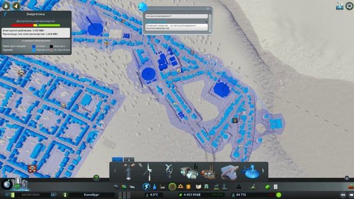Select the advanced wind turbine build item

pos(168,172)
